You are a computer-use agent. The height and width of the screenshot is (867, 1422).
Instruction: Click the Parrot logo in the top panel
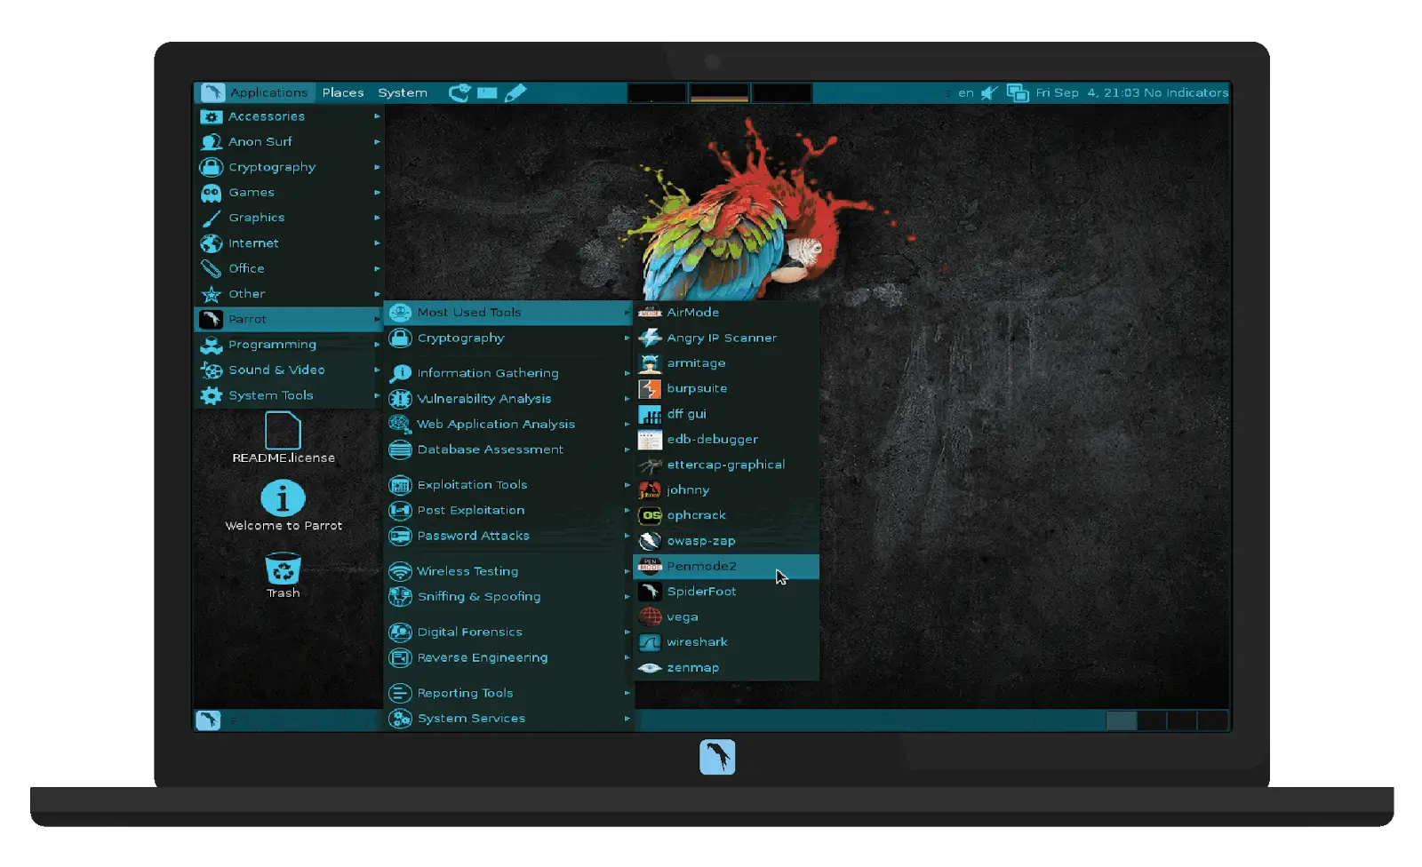212,92
